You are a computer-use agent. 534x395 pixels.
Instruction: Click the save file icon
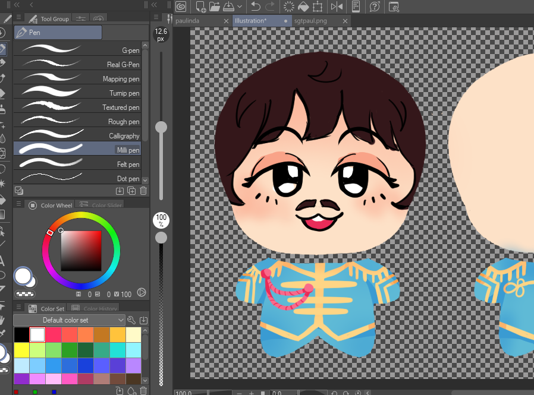pos(228,7)
